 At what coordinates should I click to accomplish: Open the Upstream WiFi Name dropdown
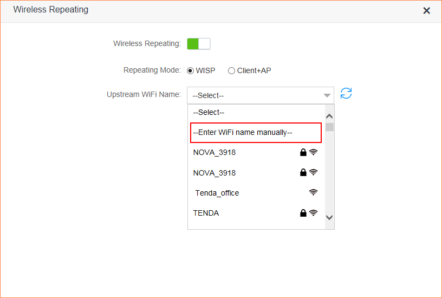(255, 95)
